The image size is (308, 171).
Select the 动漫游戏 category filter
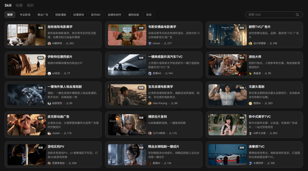[x=78, y=15]
